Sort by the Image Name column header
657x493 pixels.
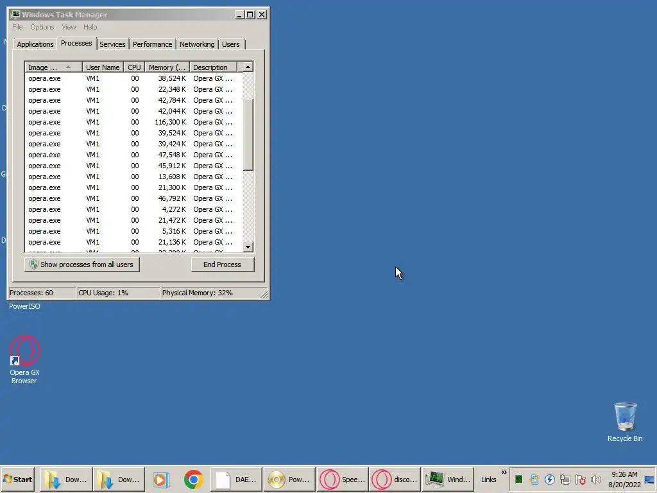coord(53,67)
